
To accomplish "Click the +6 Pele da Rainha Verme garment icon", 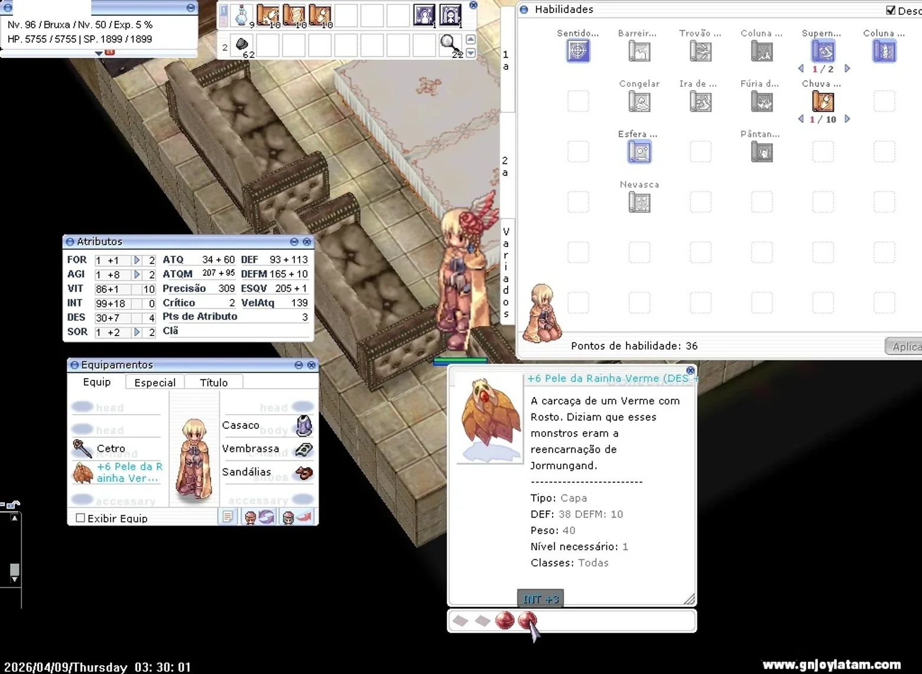I will tap(83, 473).
